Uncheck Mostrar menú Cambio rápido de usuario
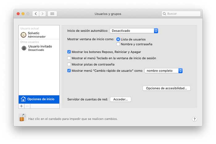Viewport: 216px width, 144px height. (69, 71)
